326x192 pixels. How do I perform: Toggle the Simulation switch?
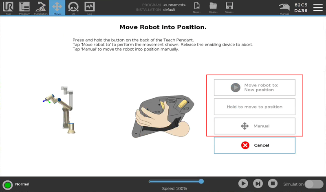[314, 184]
